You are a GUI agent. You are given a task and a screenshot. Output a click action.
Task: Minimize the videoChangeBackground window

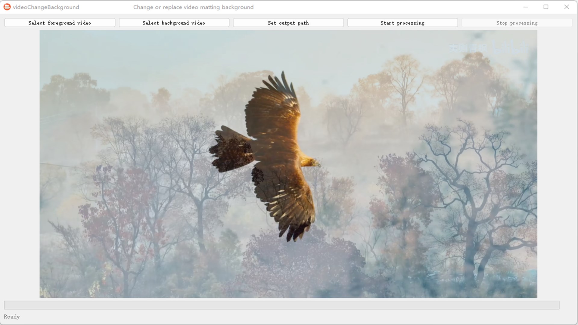pyautogui.click(x=526, y=7)
